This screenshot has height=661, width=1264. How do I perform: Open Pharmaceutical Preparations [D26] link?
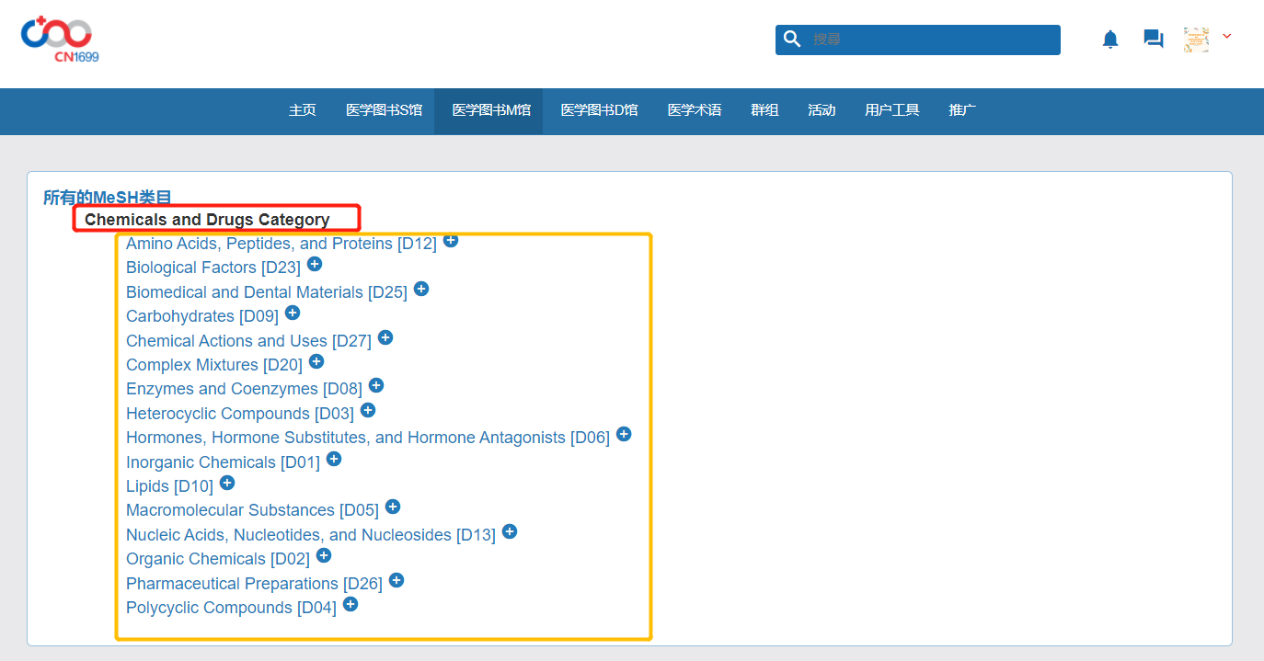[254, 584]
